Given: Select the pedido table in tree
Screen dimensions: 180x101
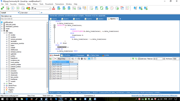Looking at the screenshot, I should pyautogui.click(x=13, y=69).
